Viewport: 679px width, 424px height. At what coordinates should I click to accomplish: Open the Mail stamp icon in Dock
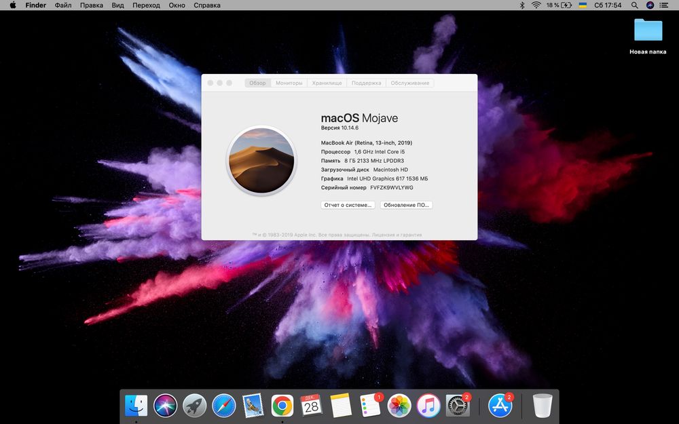(253, 406)
